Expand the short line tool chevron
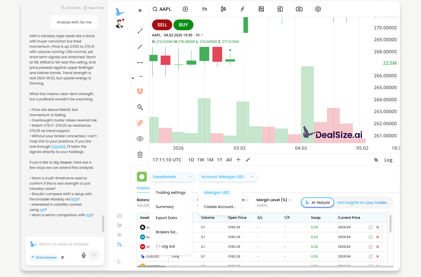The width and height of the screenshot is (421, 277). click(x=133, y=78)
